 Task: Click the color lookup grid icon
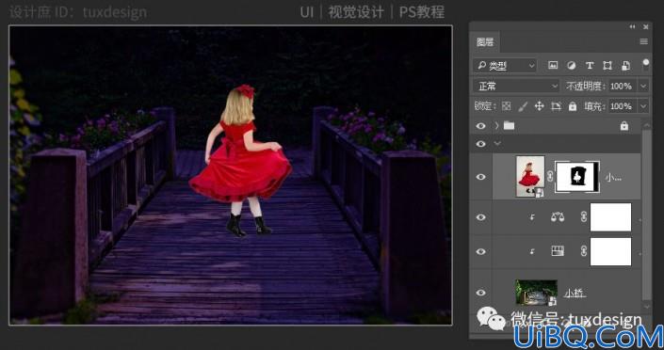pos(558,251)
